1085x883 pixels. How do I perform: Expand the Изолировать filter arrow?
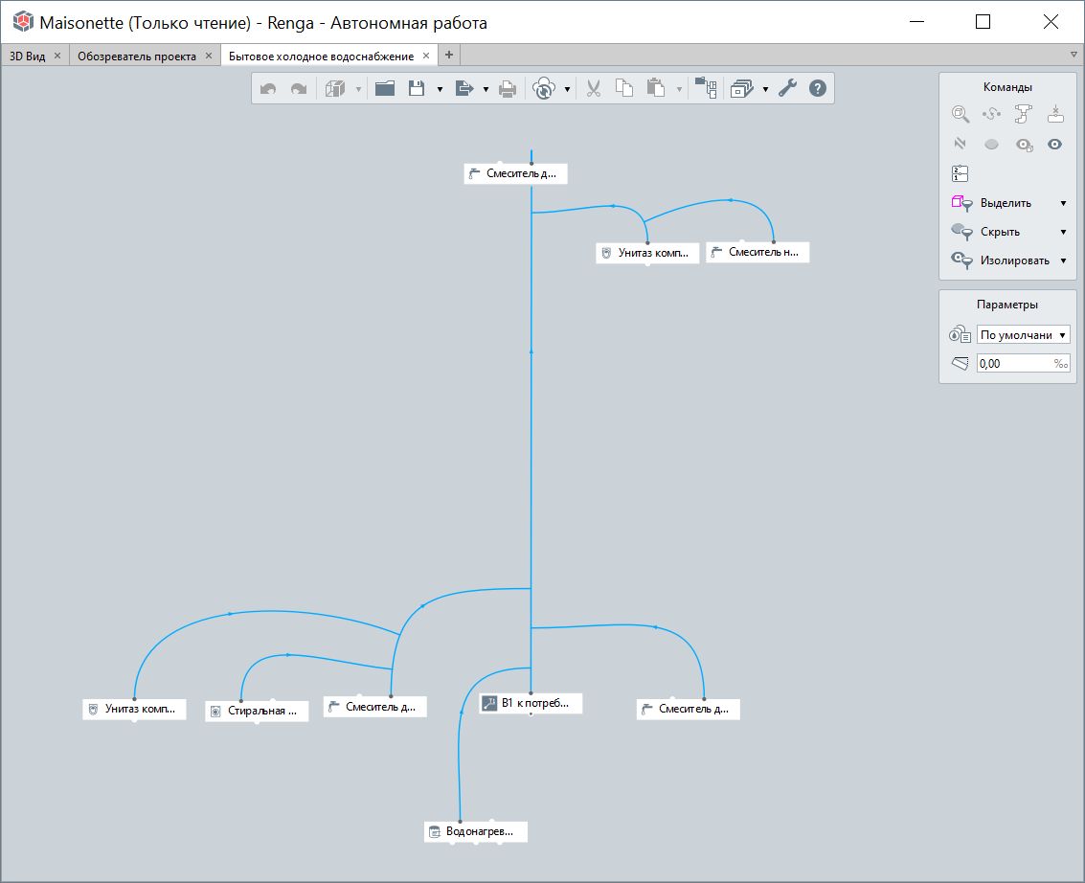click(x=1064, y=260)
